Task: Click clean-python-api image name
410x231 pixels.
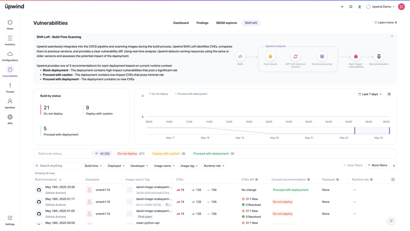Action: coord(148,223)
